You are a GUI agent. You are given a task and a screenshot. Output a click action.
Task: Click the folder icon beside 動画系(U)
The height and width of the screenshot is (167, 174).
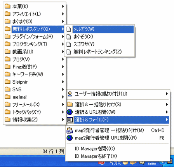(7, 51)
